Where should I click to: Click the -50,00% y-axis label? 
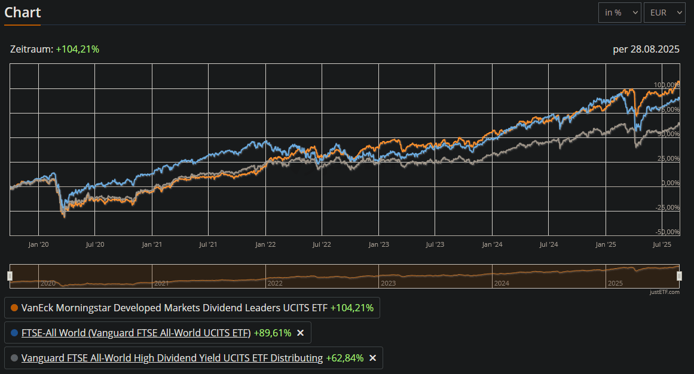pos(668,232)
